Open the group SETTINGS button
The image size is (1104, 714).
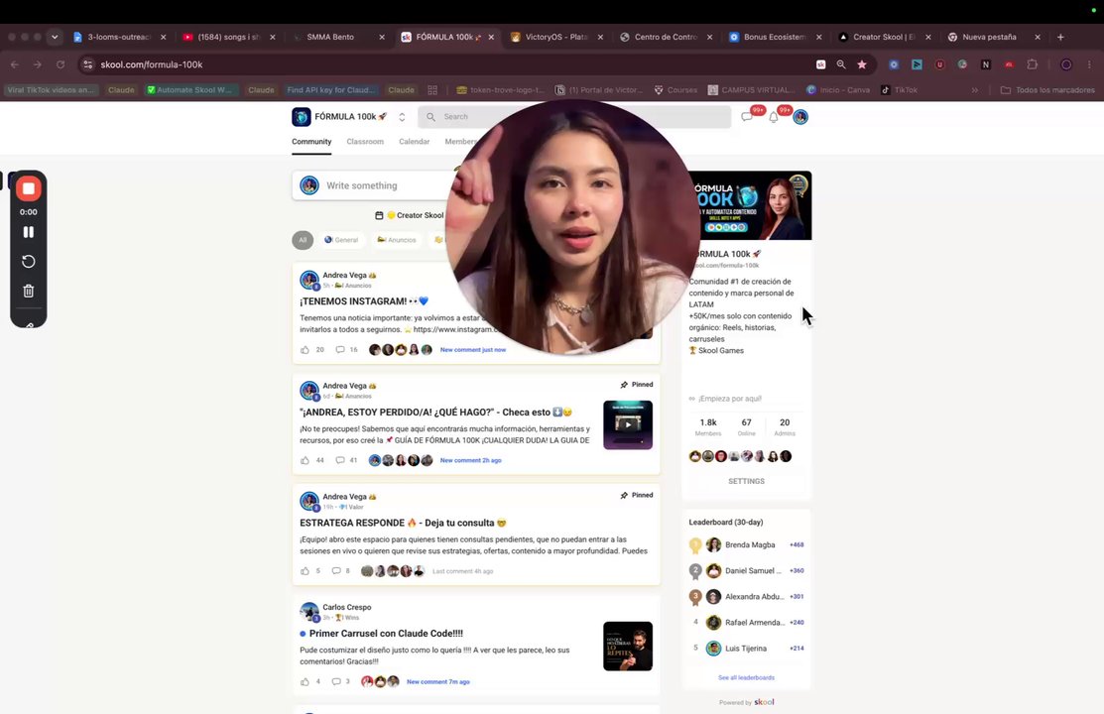pyautogui.click(x=746, y=482)
